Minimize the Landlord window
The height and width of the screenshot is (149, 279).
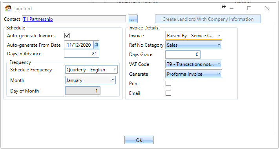[x=231, y=8]
